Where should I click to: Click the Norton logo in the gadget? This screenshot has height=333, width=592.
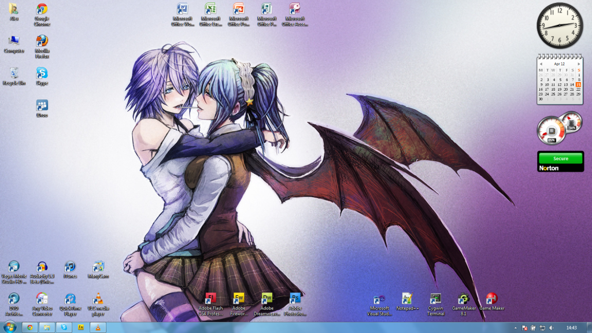tap(549, 168)
